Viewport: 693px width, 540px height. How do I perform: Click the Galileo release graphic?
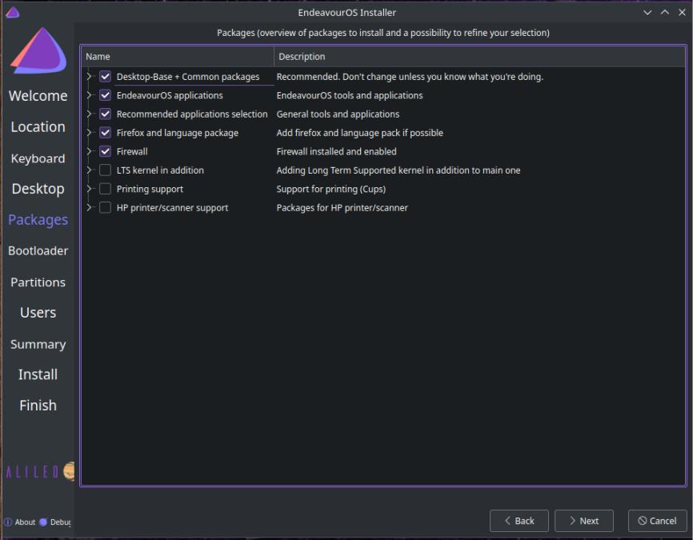tap(39, 471)
